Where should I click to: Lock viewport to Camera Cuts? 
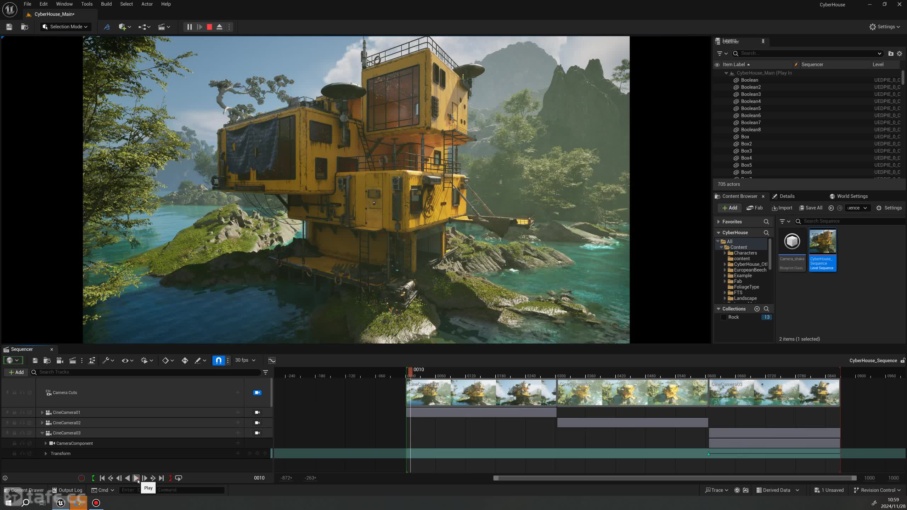(257, 392)
